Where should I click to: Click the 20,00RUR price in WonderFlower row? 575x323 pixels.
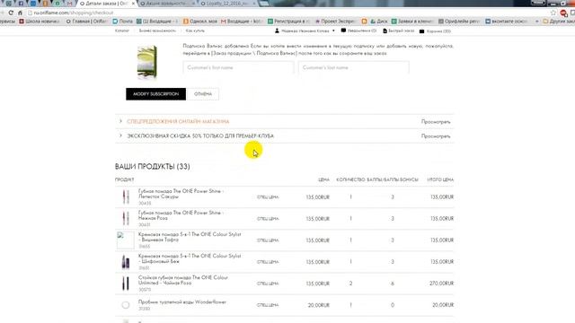(x=318, y=305)
